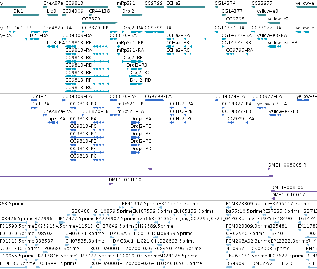The image size is (317, 269).
Task: Click transcript label CG8870-RA
Action: click(x=123, y=35)
